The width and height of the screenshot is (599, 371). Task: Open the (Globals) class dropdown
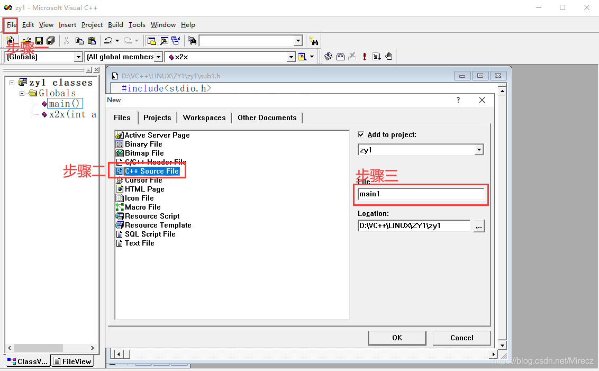coord(78,57)
